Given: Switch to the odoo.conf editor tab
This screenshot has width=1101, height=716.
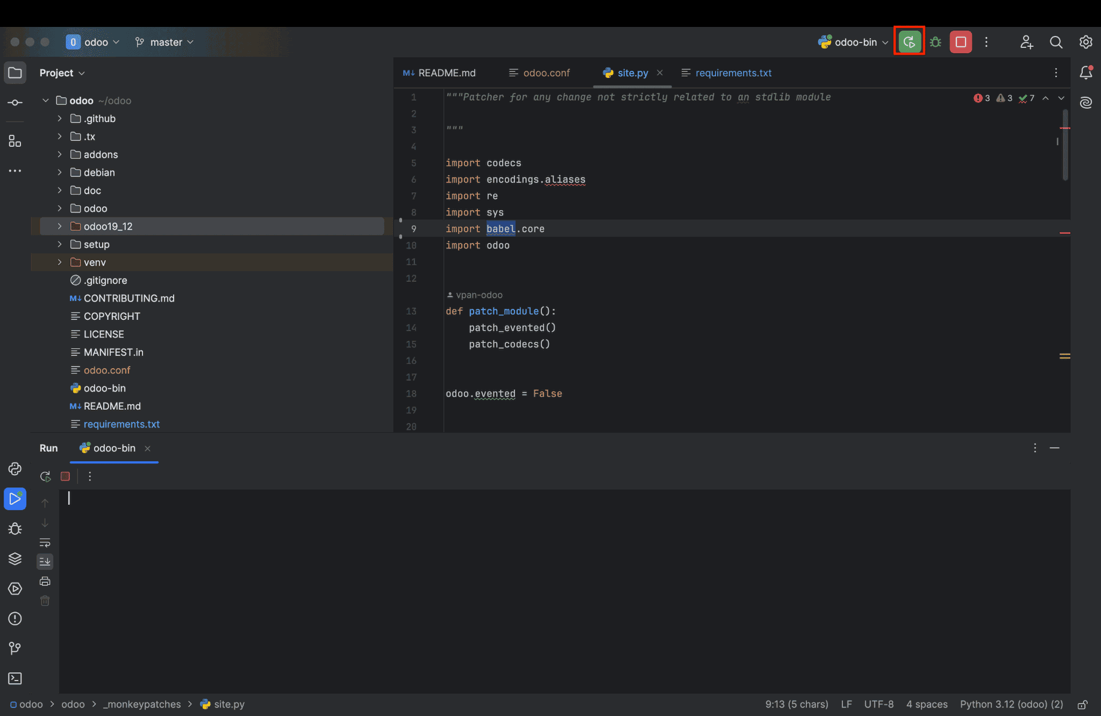Looking at the screenshot, I should (x=546, y=73).
